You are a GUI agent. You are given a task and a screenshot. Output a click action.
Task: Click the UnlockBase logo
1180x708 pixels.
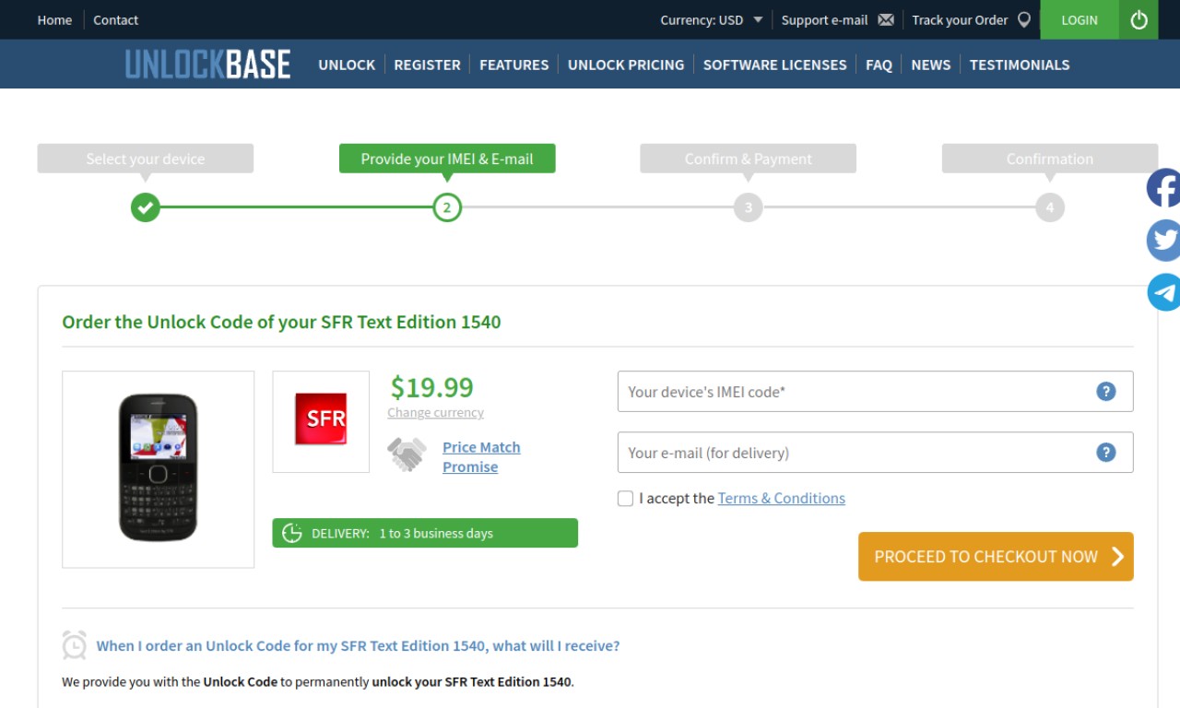(x=207, y=65)
